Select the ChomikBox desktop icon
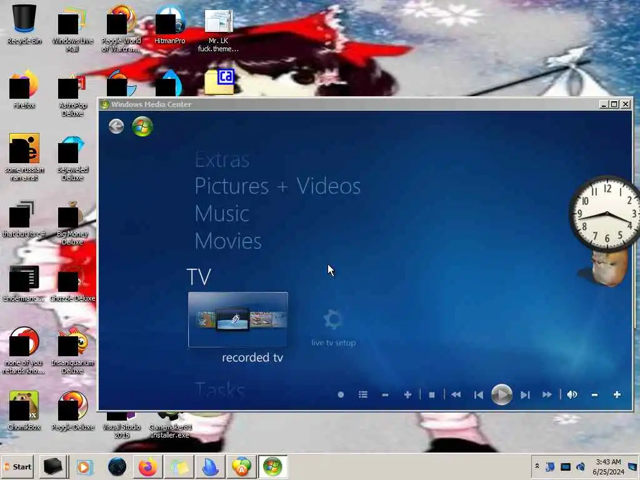This screenshot has height=480, width=640. [x=24, y=410]
